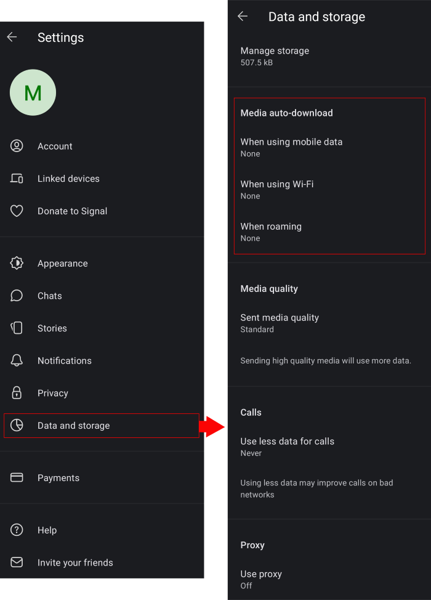Tap the Donate to Signal heart icon
431x600 pixels.
coord(17,211)
